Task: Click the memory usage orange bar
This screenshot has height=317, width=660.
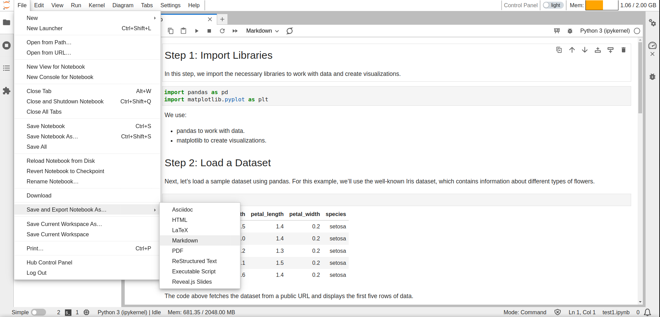Action: click(594, 5)
